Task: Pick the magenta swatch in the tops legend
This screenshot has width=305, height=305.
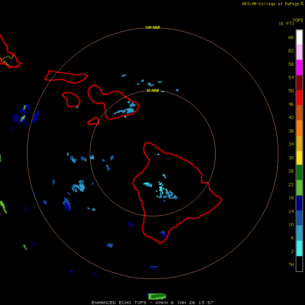Action: pos(299,67)
